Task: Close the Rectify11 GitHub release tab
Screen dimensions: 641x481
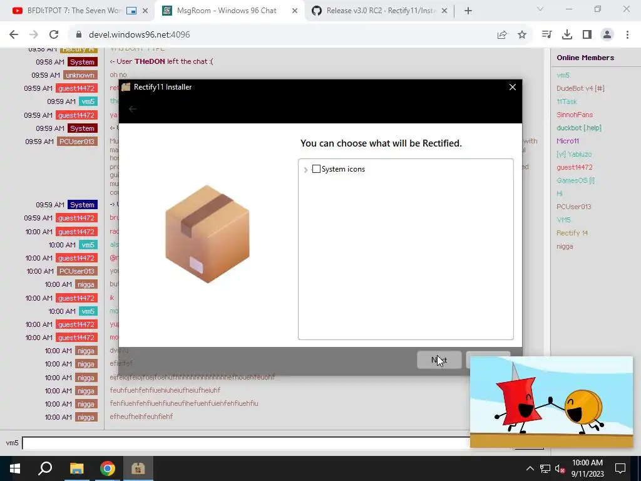Action: (444, 11)
